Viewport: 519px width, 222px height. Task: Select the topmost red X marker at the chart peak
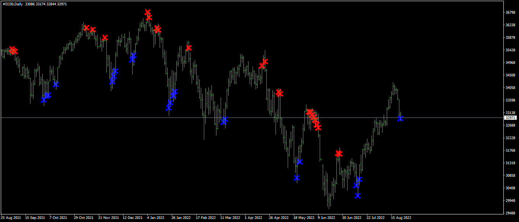[147, 13]
